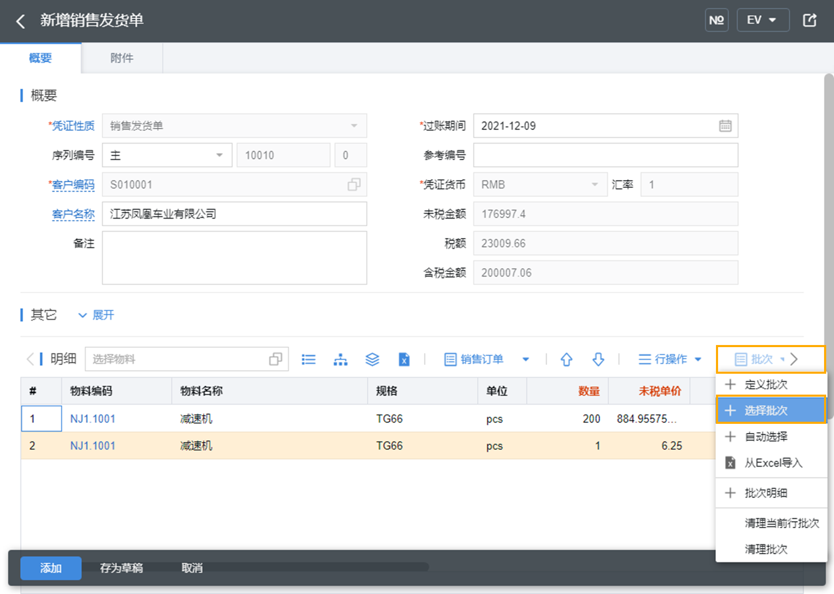Viewport: 834px width, 594px height.
Task: Open material lookup icon in 选择物料
Action: pos(276,359)
